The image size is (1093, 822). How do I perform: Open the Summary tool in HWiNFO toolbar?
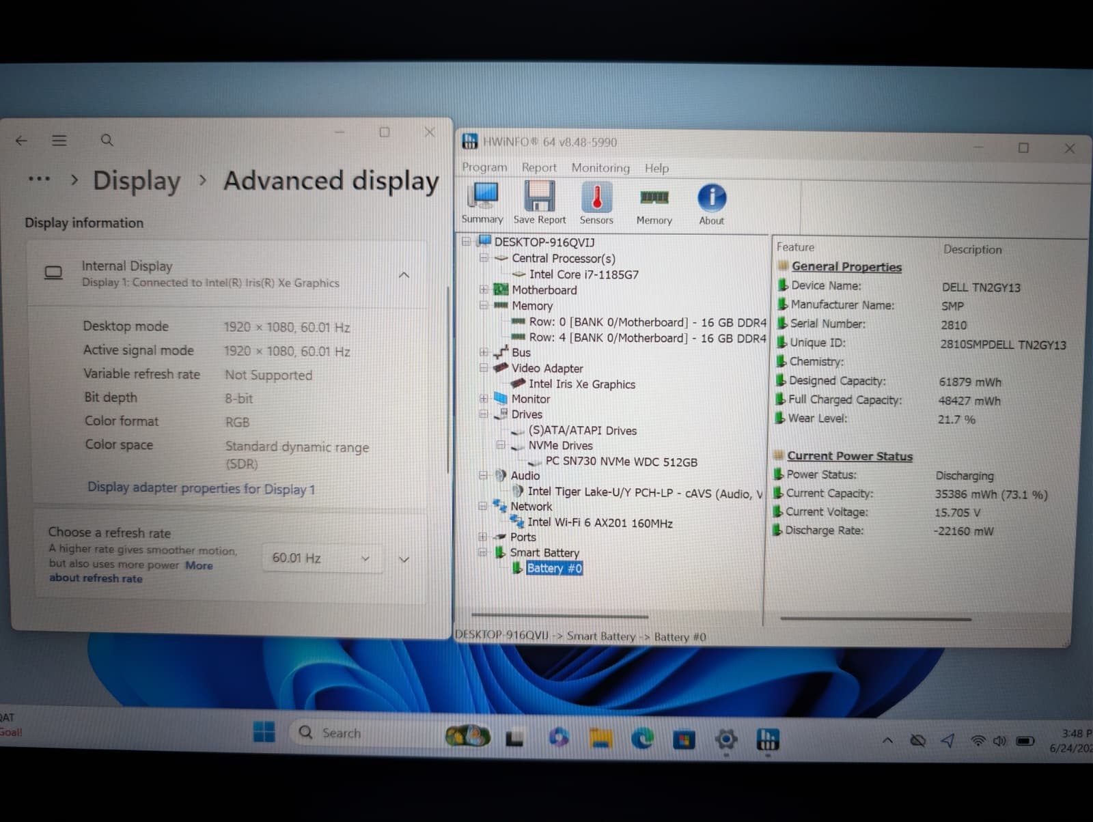point(482,203)
